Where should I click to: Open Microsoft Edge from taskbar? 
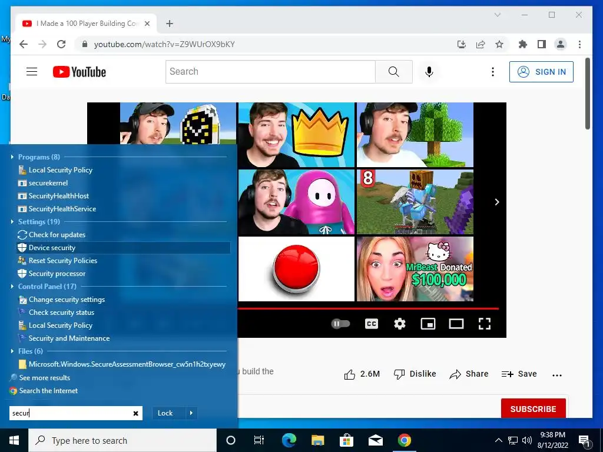point(289,440)
